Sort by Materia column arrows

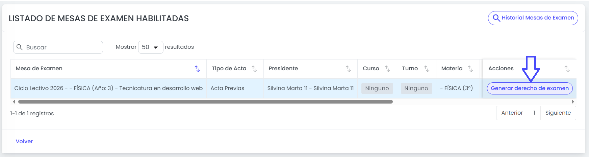(x=470, y=69)
